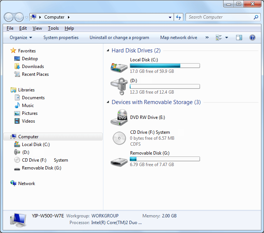Click the Change your view icon

point(219,38)
